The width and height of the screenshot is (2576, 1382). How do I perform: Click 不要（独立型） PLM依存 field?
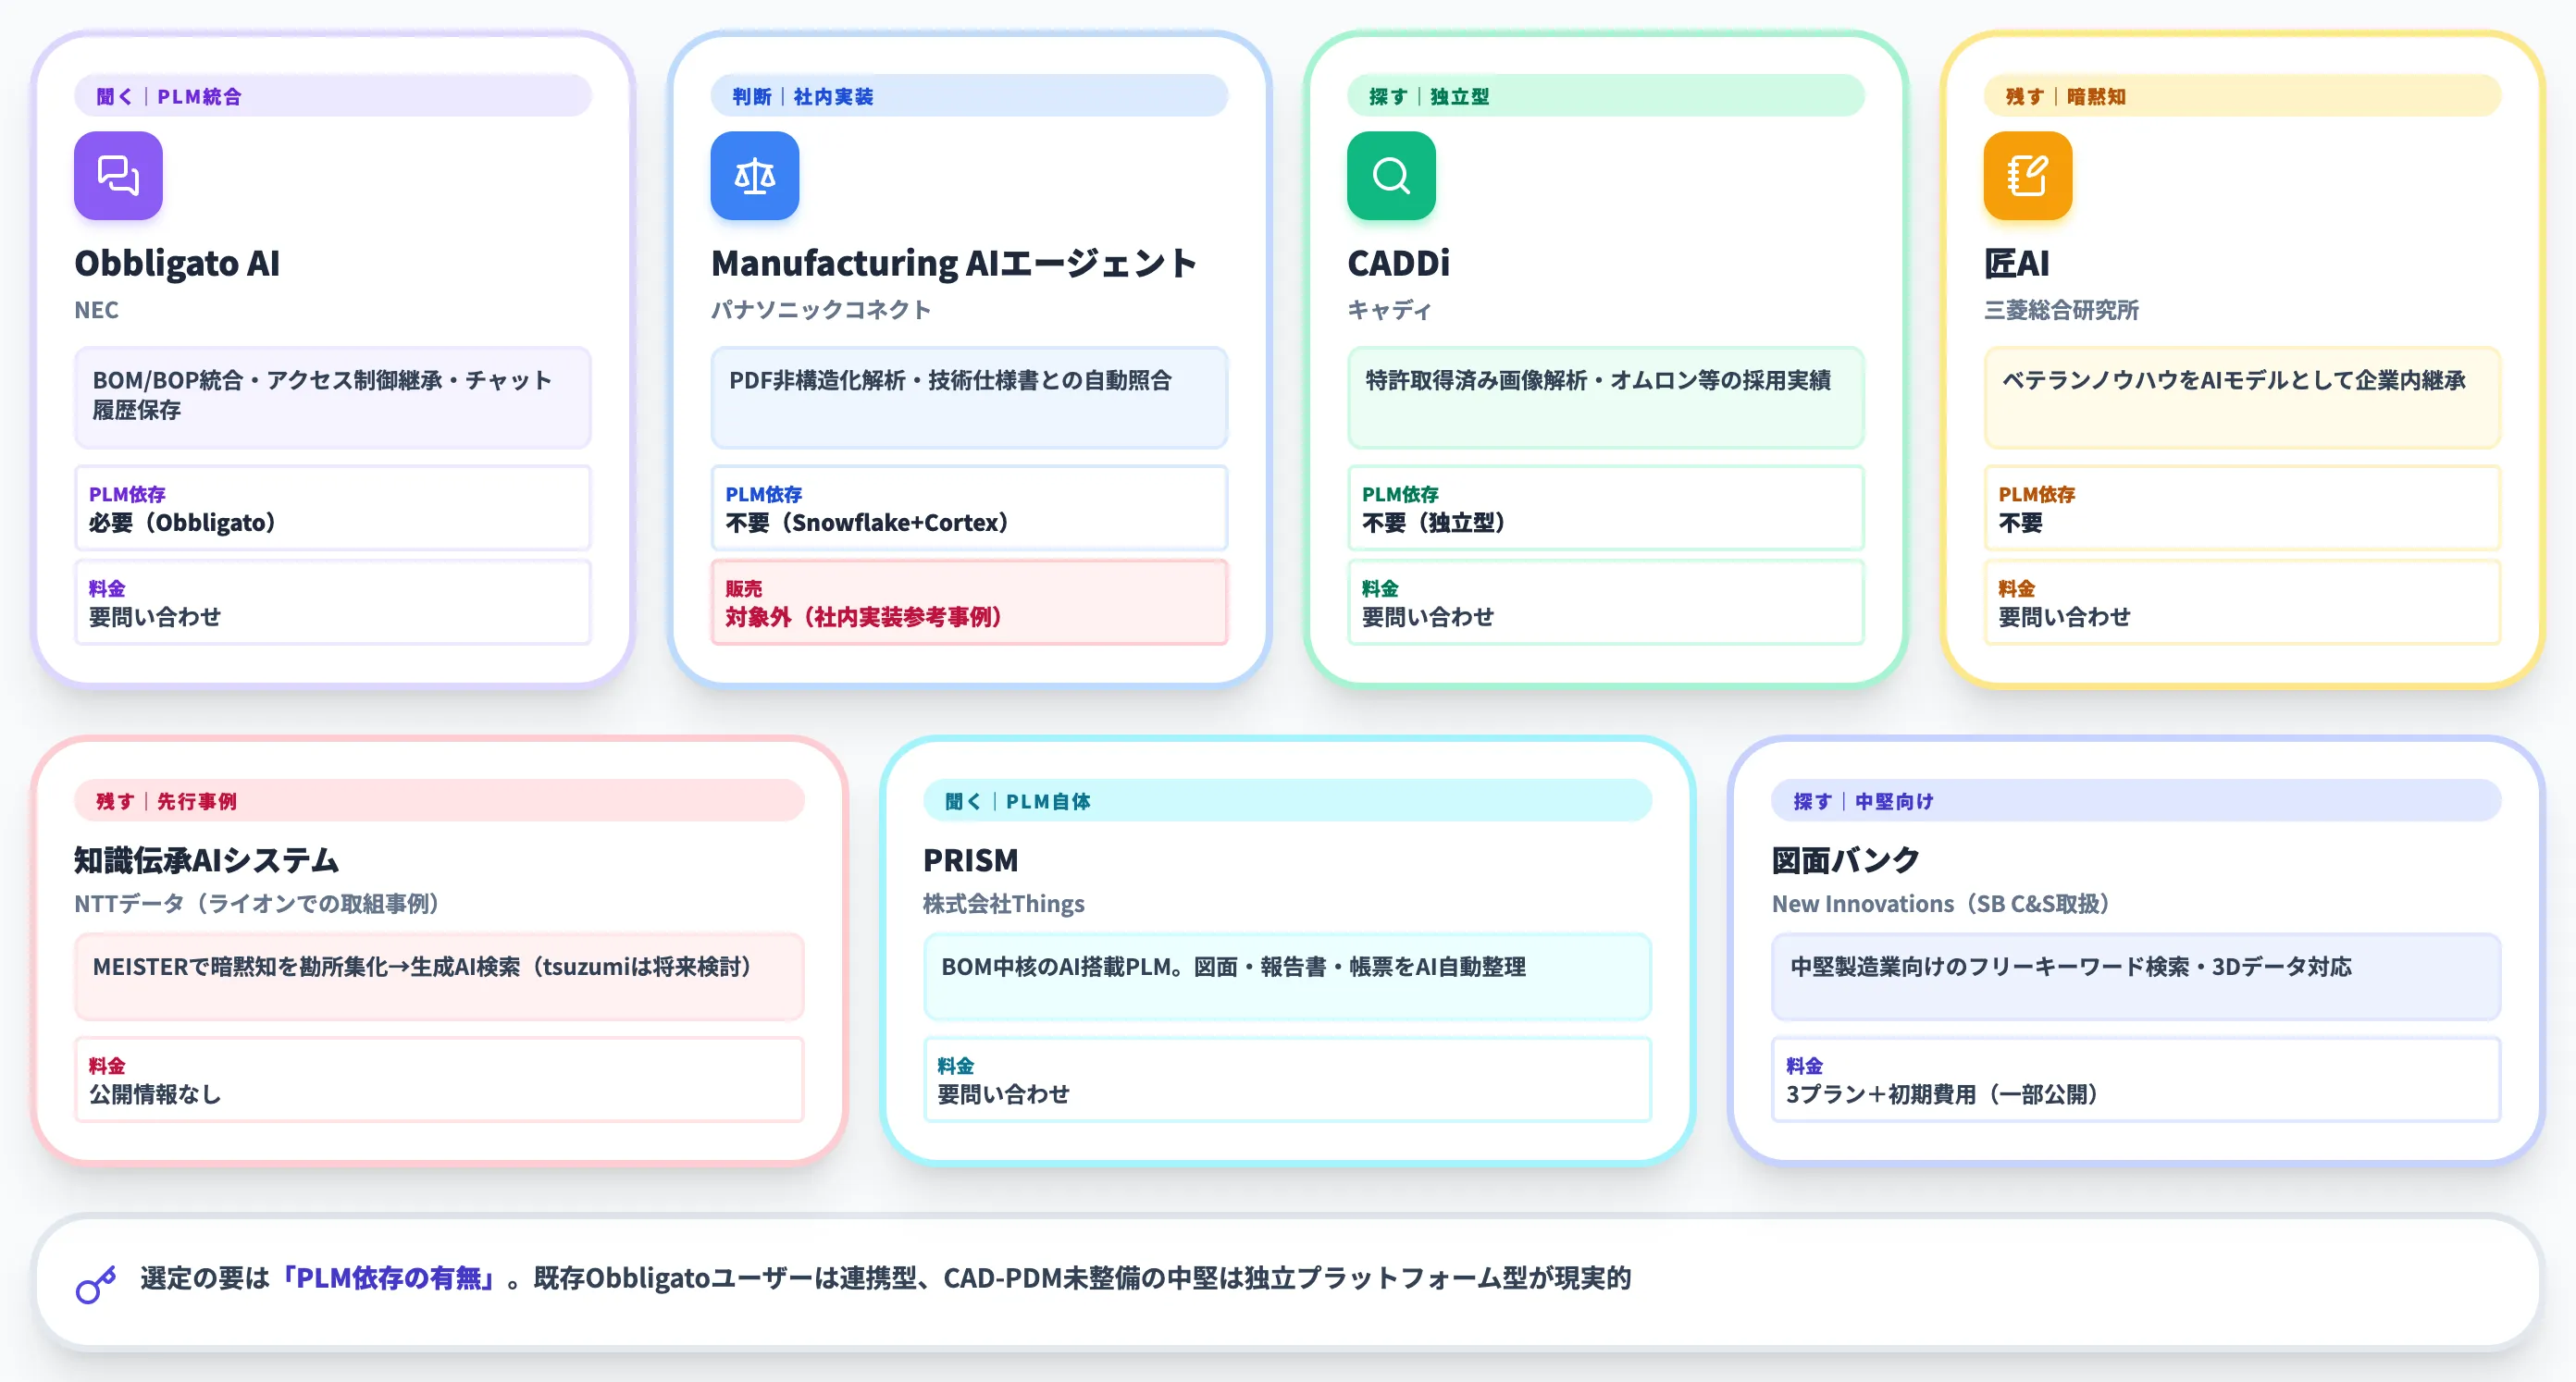point(1606,508)
